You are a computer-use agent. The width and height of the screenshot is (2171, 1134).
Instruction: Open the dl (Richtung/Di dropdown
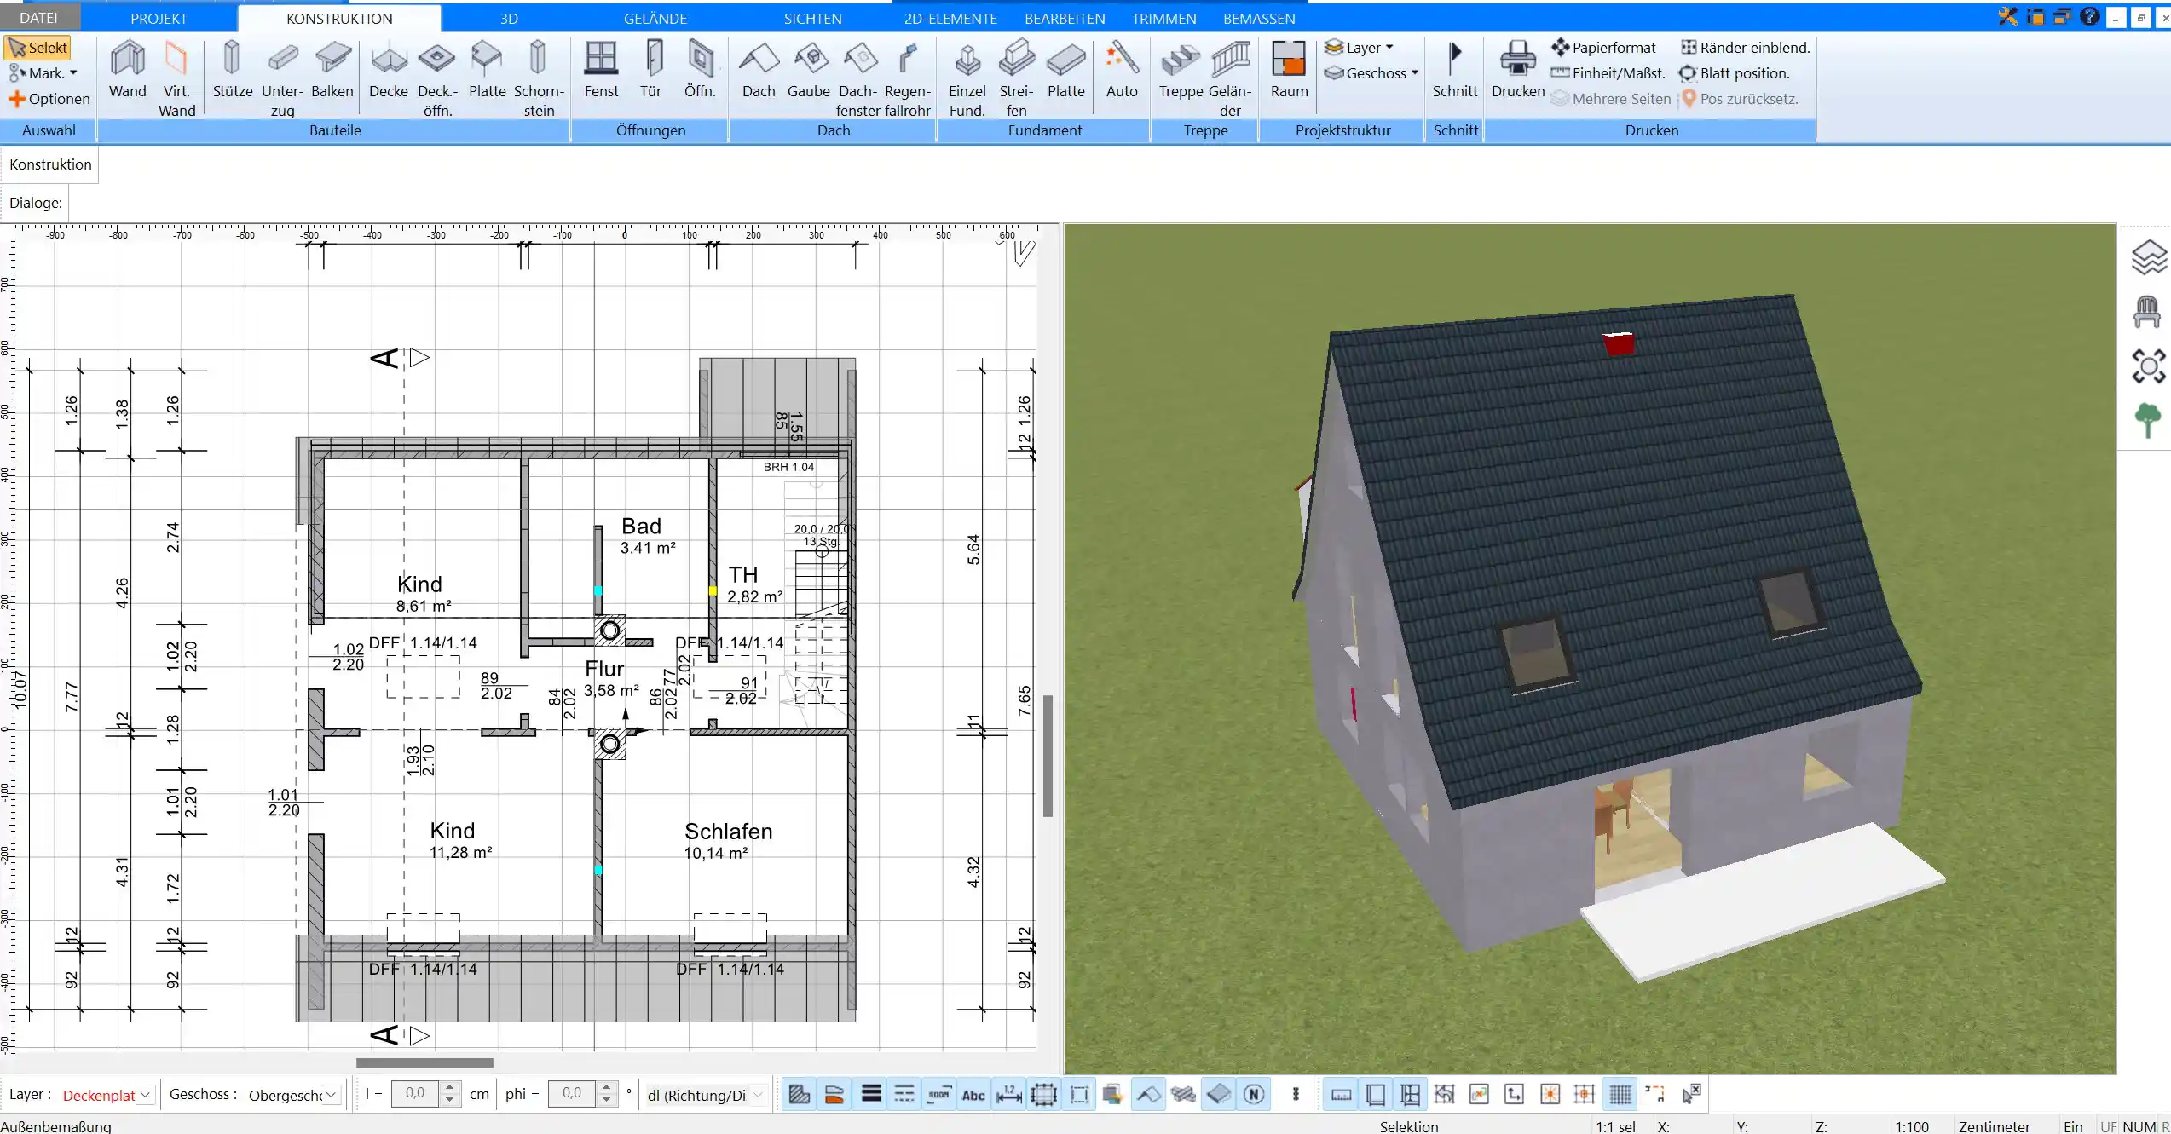(705, 1095)
